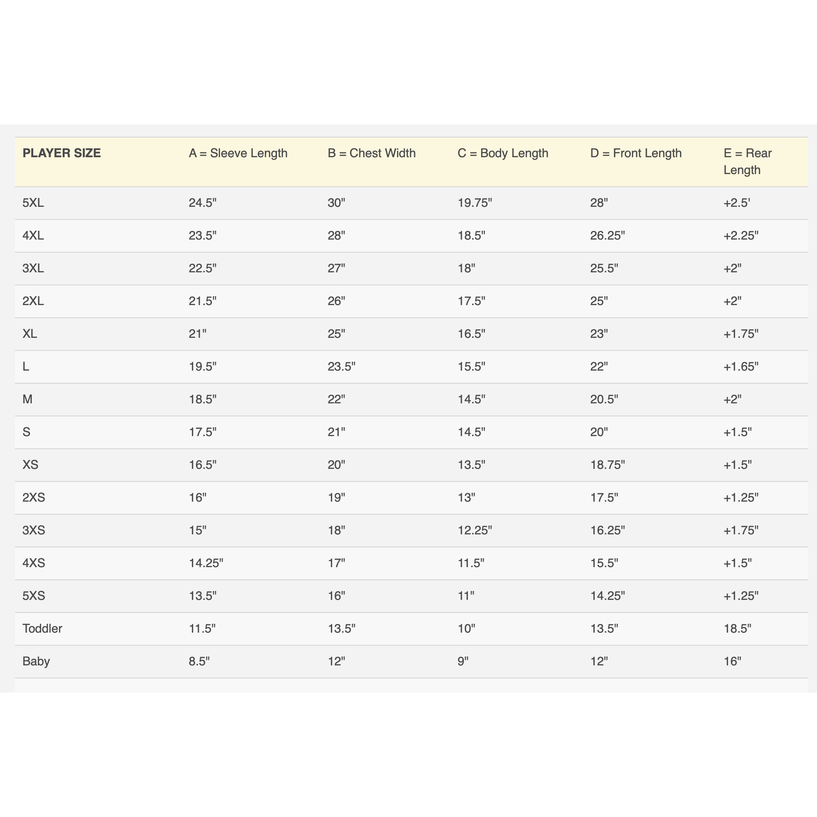817x817 pixels.
Task: Click the 4XL size row label
Action: (33, 236)
